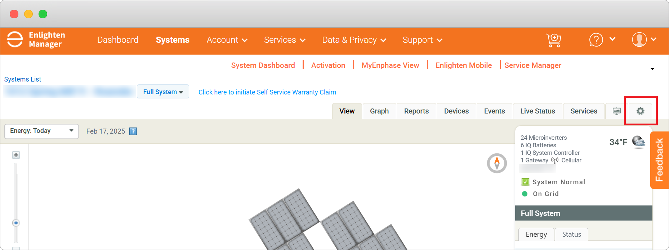Screen dimensions: 669x250
Task: Open the kiosk display icon tab
Action: (x=617, y=111)
